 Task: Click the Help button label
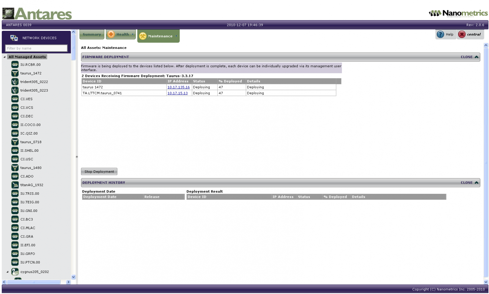[x=450, y=34]
